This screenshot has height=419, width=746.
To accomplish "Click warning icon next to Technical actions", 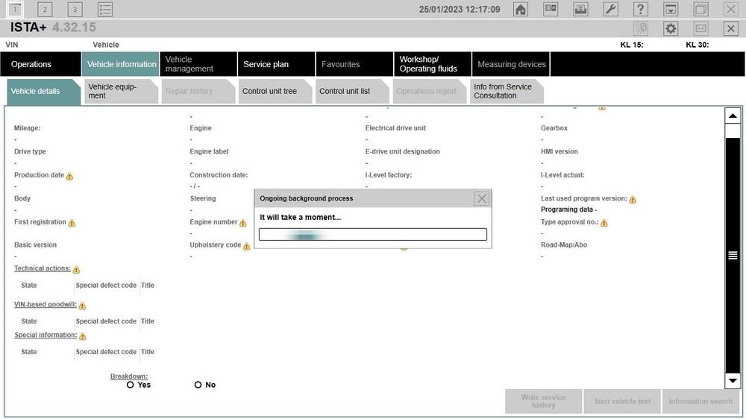I will click(76, 270).
